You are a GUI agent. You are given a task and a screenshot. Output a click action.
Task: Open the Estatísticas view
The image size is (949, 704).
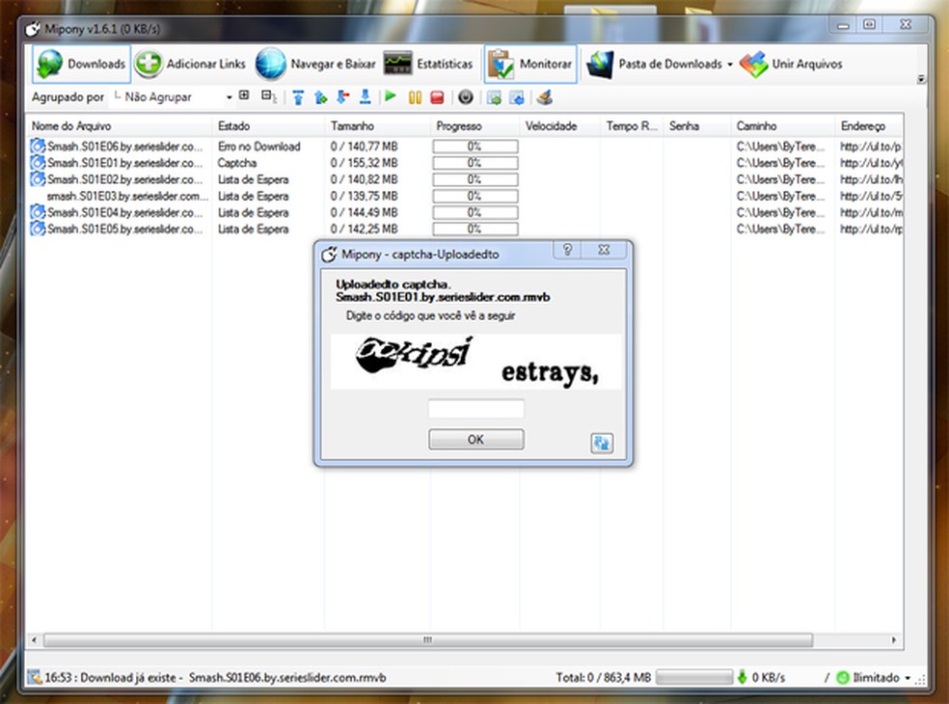click(428, 64)
